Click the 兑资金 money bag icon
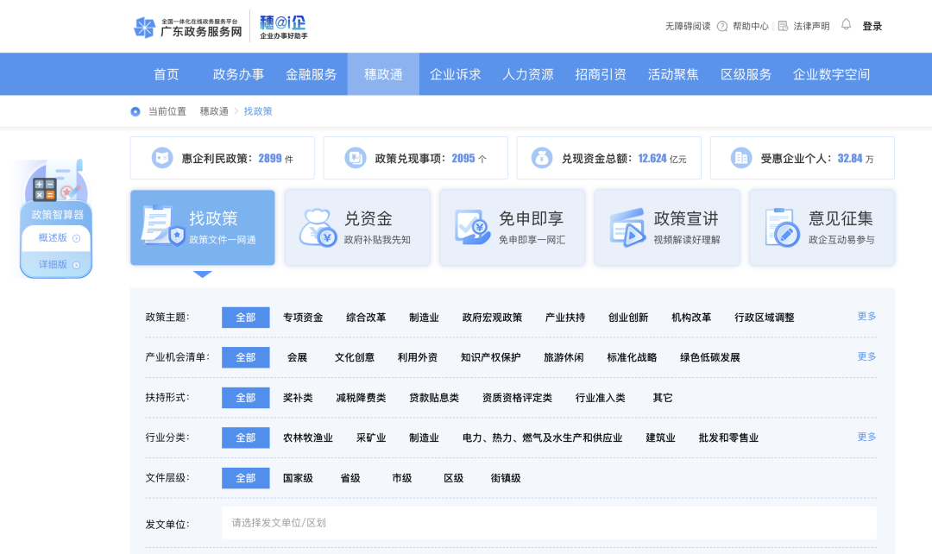This screenshot has height=554, width=932. [x=317, y=228]
